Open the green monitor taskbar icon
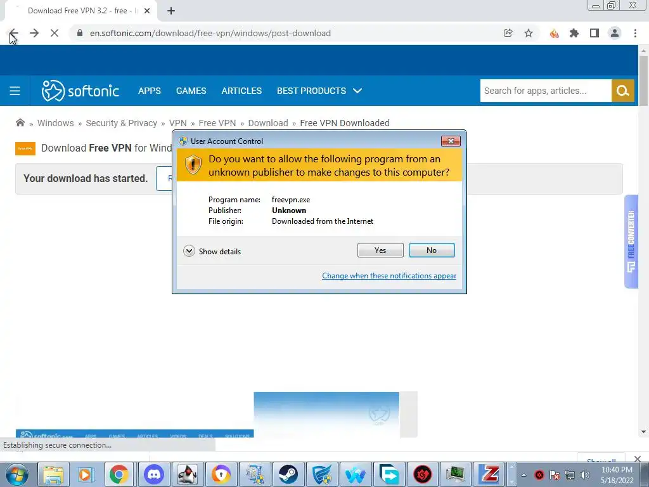 click(455, 474)
